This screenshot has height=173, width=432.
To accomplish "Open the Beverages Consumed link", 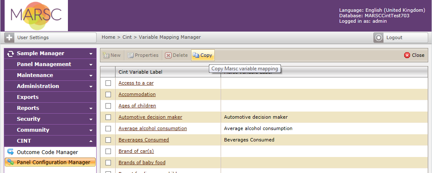I will click(x=143, y=140).
